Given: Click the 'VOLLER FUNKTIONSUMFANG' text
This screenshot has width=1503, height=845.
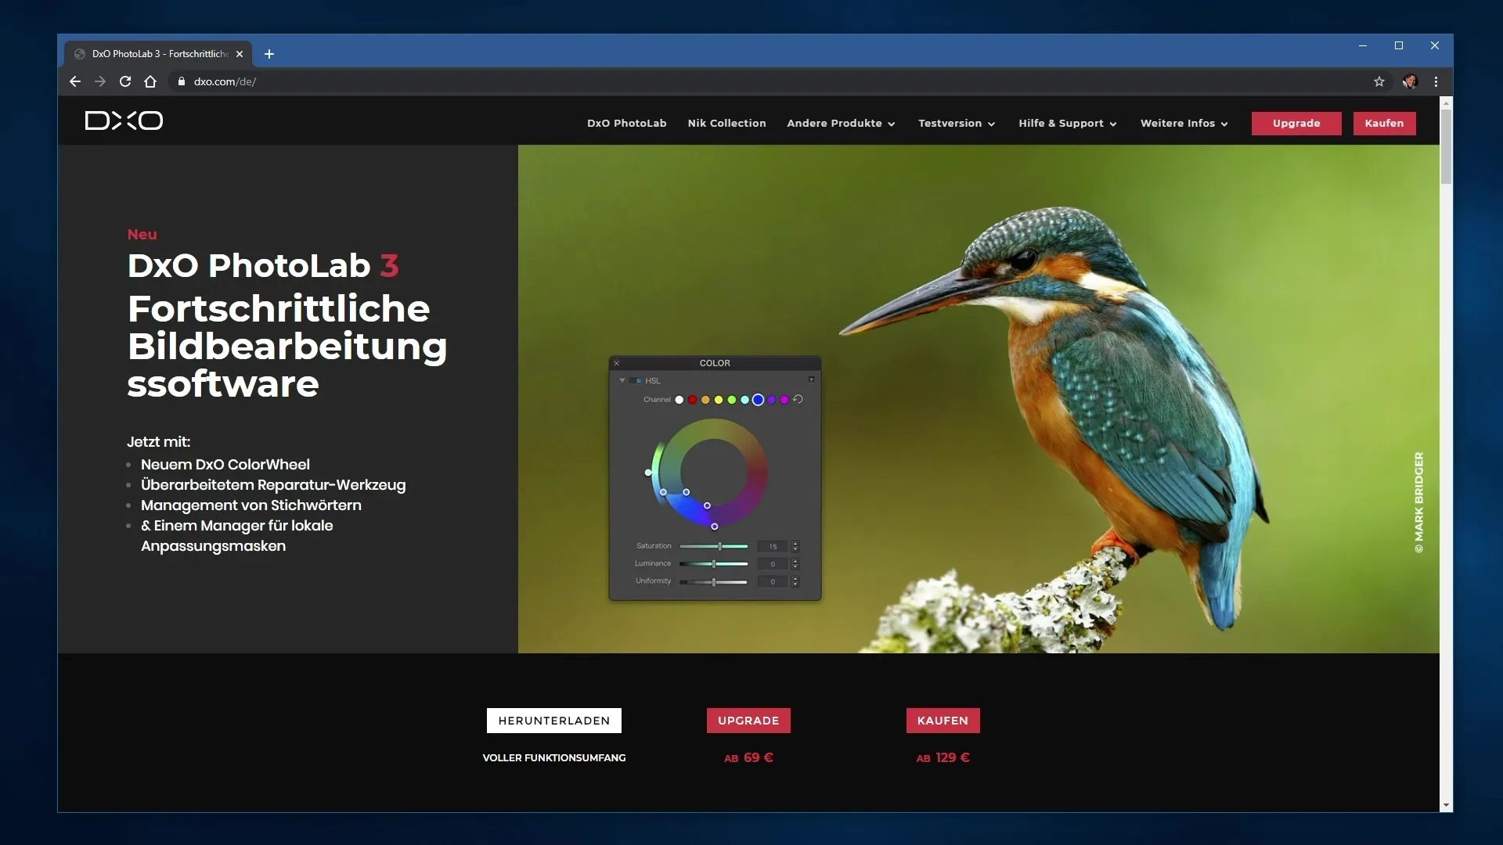Looking at the screenshot, I should pyautogui.click(x=554, y=757).
